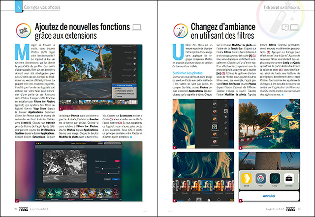Select the Instantané thumbnail in the iPhone filter strip
Viewport: 315px width, 217px height.
pos(229,187)
